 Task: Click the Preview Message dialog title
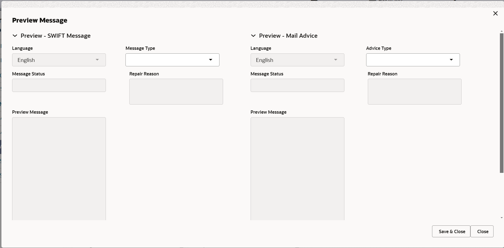pyautogui.click(x=40, y=20)
